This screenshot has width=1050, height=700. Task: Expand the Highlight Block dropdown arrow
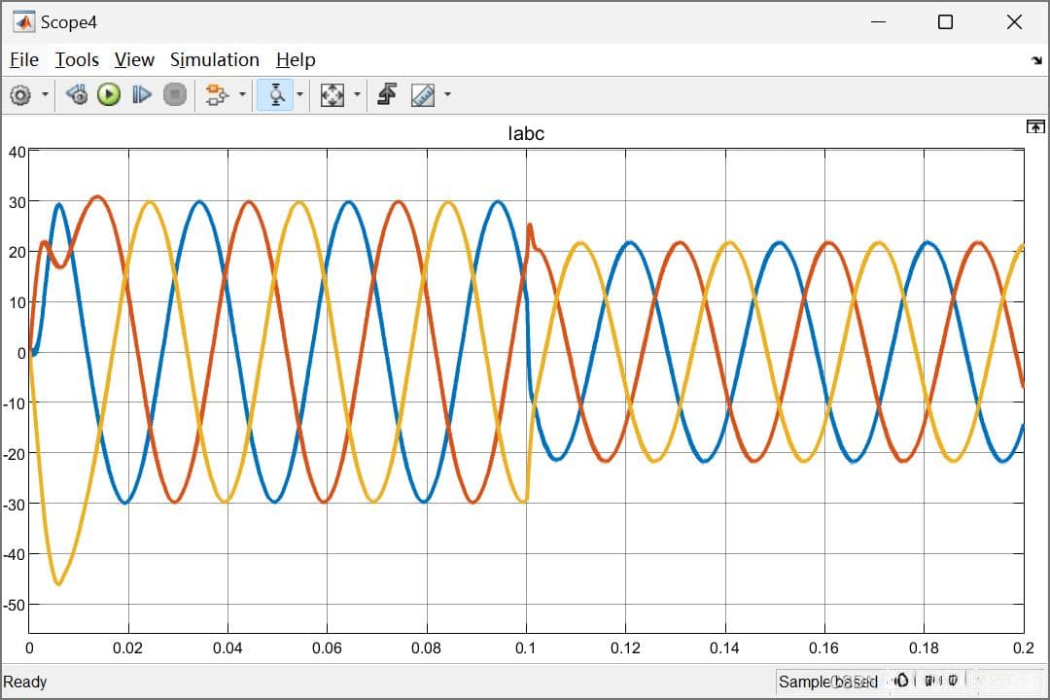coord(242,94)
